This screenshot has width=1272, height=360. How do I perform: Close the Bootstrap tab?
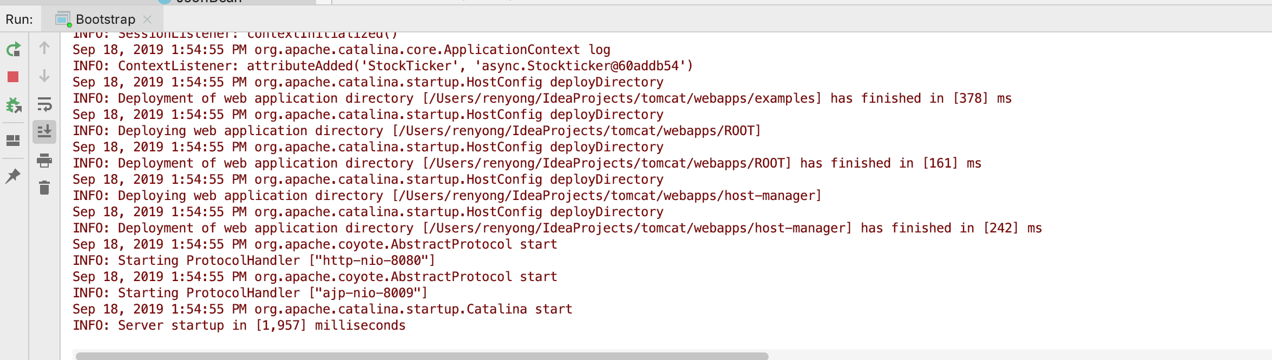[x=147, y=19]
